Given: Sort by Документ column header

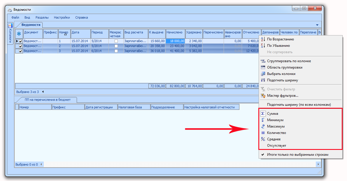Looking at the screenshot, I should (x=33, y=34).
